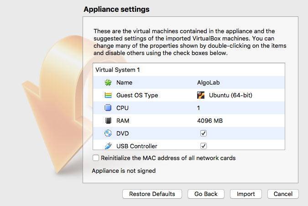Viewport: 308px width, 206px height.
Task: Click the DVD disc icon
Action: click(x=108, y=133)
